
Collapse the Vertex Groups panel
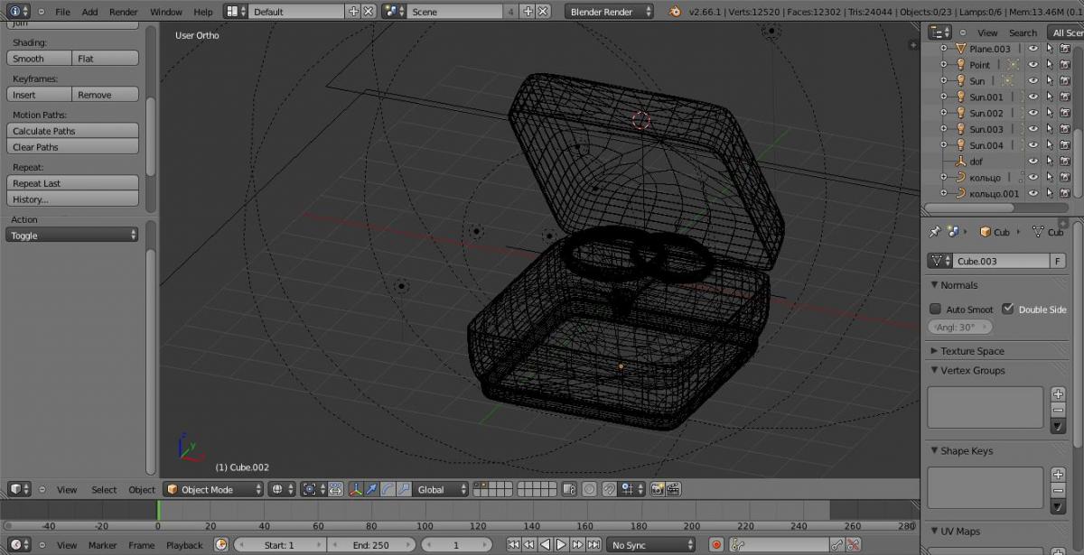coord(972,370)
